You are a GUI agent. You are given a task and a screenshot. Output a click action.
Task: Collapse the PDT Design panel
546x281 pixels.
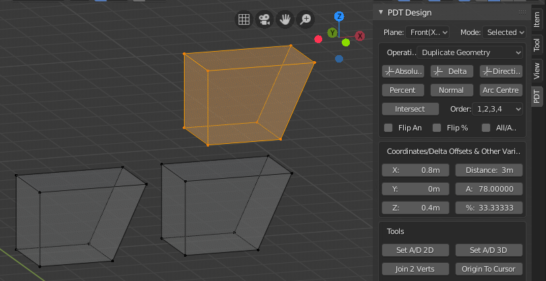381,12
